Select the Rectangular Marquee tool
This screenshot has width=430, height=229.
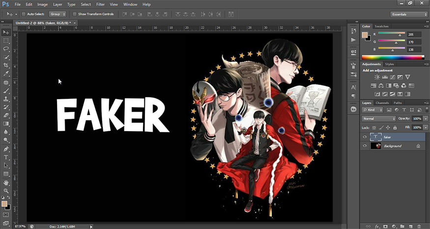pyautogui.click(x=6, y=41)
